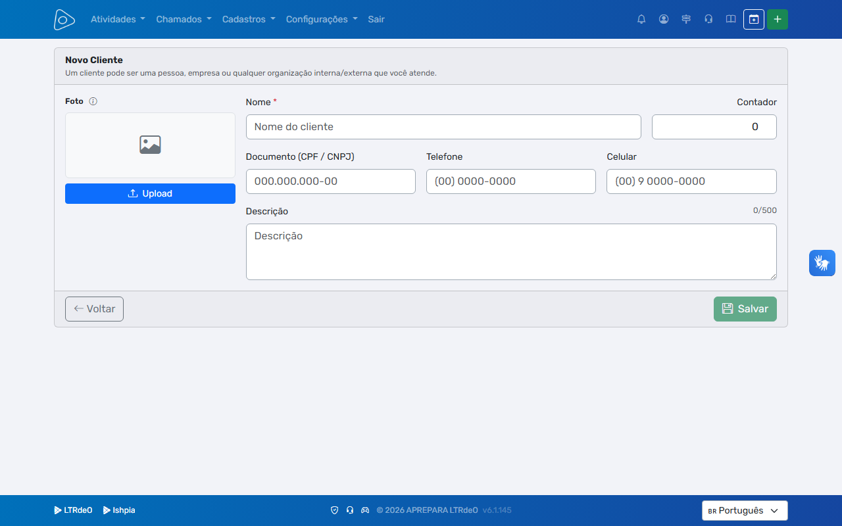This screenshot has height=526, width=842.
Task: Open the notifications bell icon
Action: point(641,19)
